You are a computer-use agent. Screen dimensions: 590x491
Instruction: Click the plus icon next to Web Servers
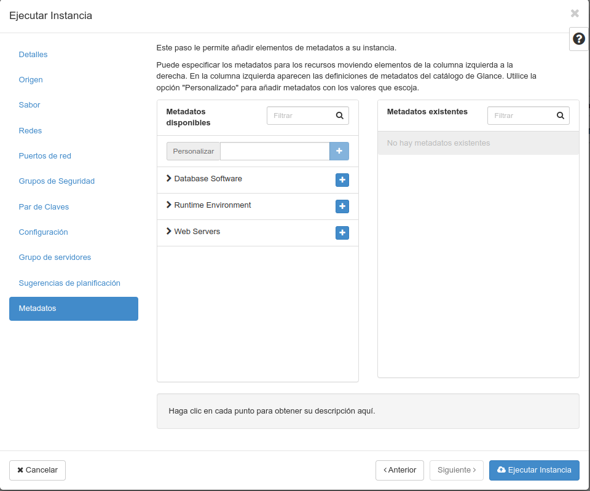[342, 232]
